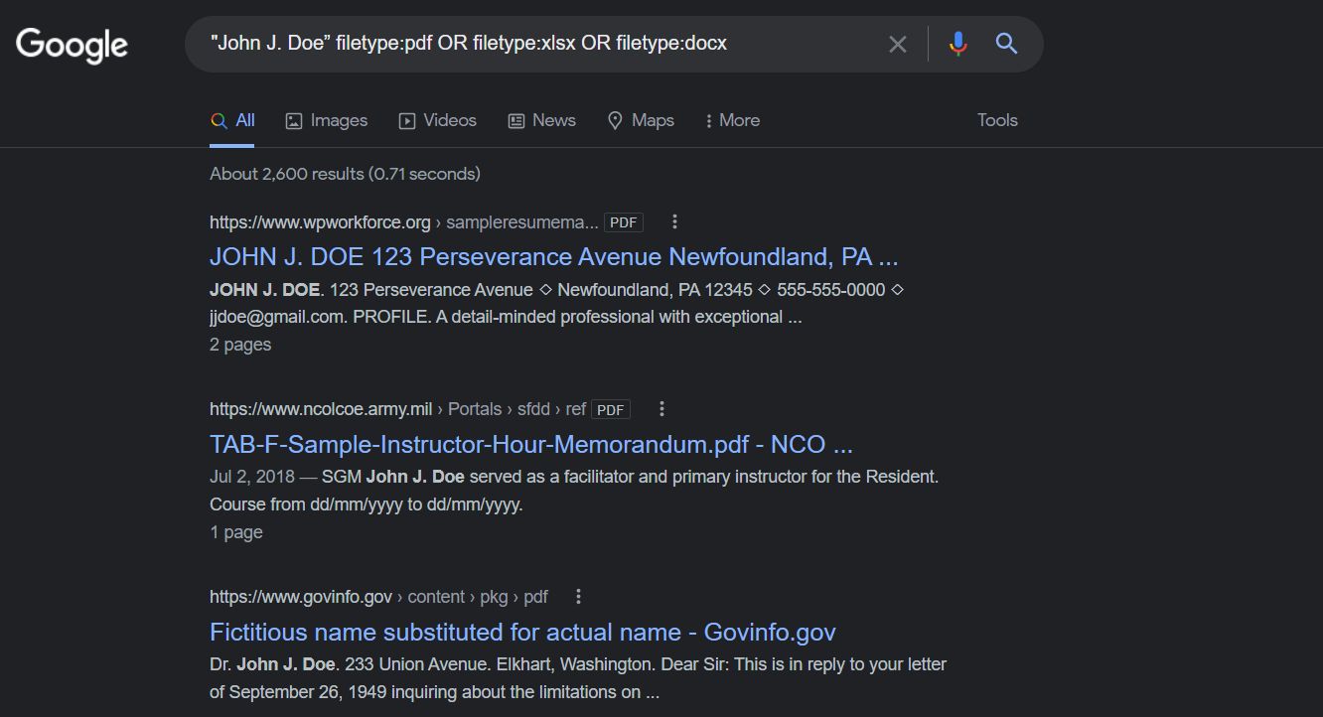The image size is (1323, 717).
Task: Click the Google logo
Action: coord(72,45)
